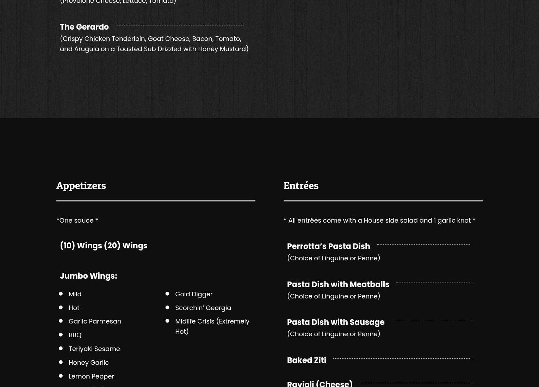Choose Teriyaki Sesame wing flavor

coord(94,349)
